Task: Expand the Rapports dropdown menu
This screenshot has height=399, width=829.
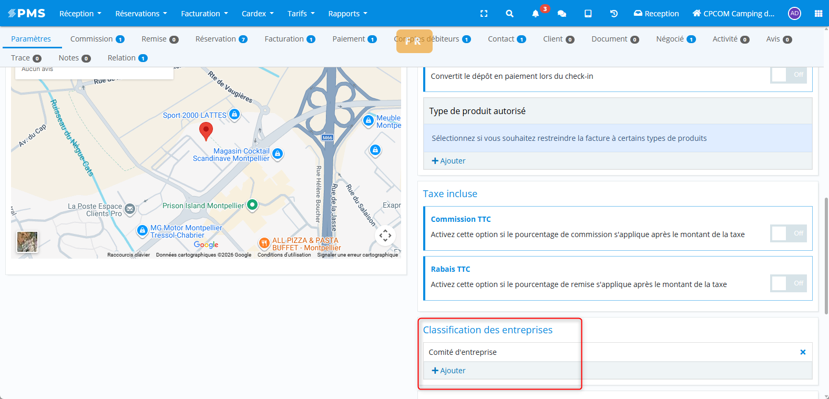Action: [347, 14]
